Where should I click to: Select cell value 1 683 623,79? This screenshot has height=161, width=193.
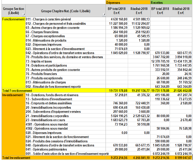tap(119, 120)
